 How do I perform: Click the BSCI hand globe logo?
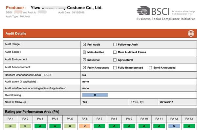143,11
